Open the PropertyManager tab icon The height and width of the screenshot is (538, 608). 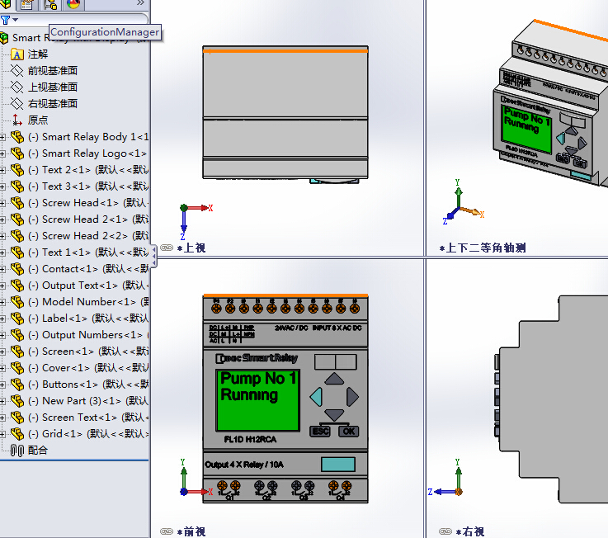(x=26, y=5)
